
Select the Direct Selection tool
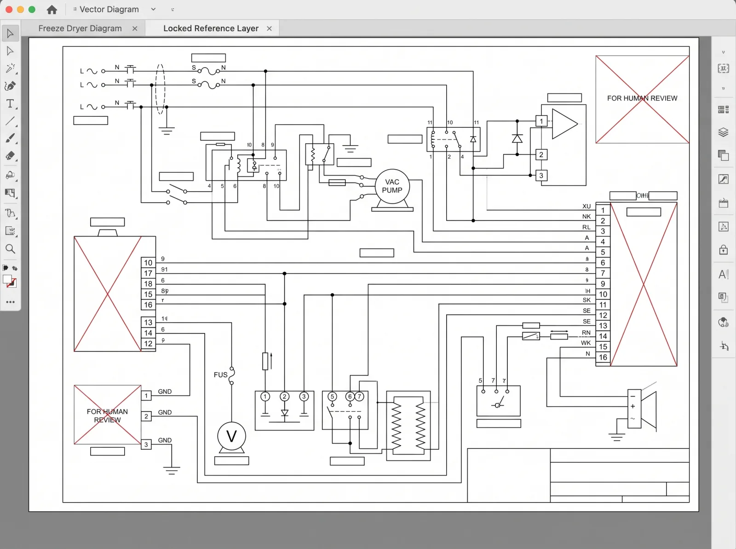coord(10,51)
